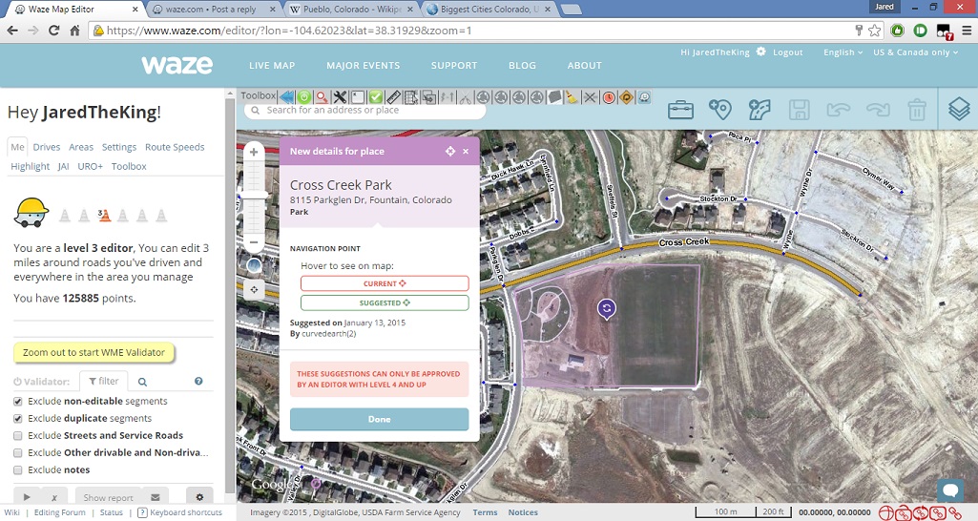The width and height of the screenshot is (978, 521).
Task: Click the save floppy disk icon
Action: (x=799, y=110)
